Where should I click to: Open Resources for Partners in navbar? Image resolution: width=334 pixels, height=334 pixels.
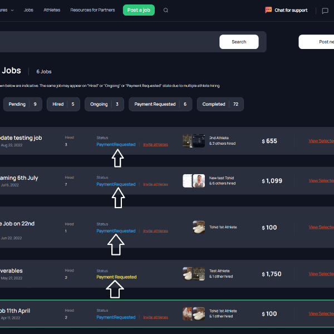(93, 10)
